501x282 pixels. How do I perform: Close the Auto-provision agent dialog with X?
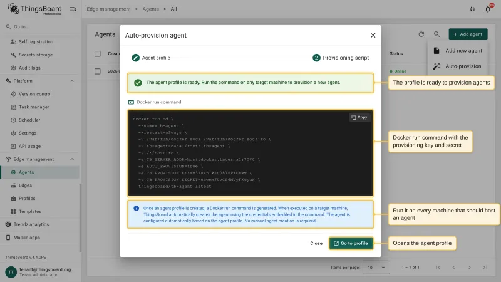point(373,36)
